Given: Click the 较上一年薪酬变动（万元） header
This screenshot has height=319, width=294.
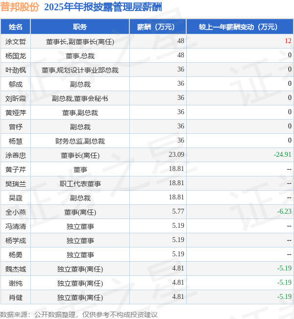Looking at the screenshot, I should point(240,26).
